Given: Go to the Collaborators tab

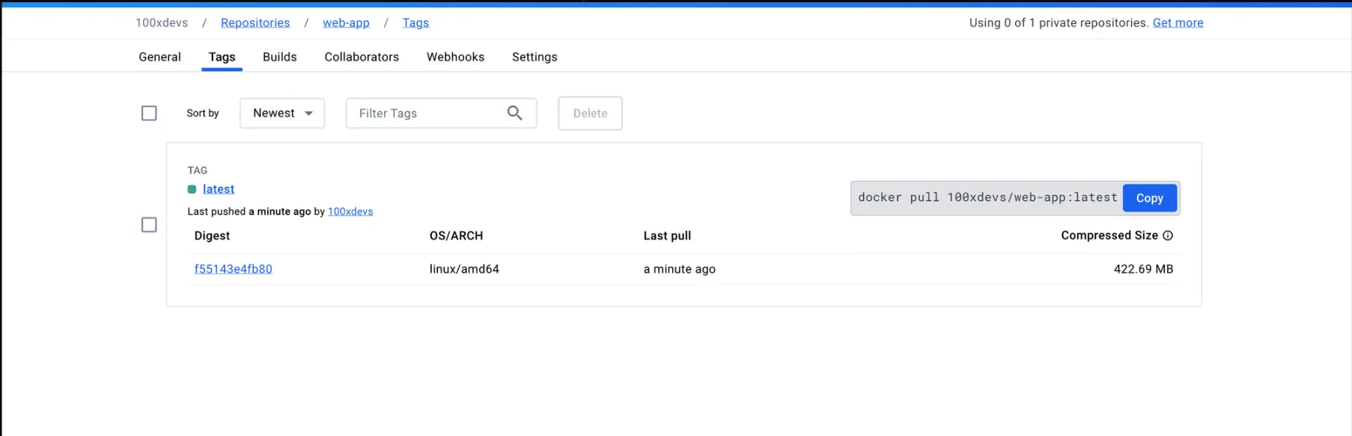Looking at the screenshot, I should point(362,57).
